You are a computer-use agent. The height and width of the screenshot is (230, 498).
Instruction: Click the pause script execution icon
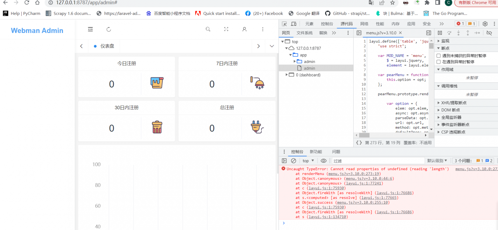pos(440,33)
